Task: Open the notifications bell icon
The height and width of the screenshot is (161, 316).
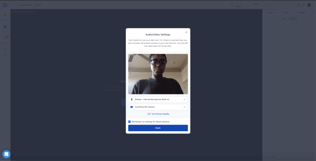Action: pyautogui.click(x=298, y=5)
